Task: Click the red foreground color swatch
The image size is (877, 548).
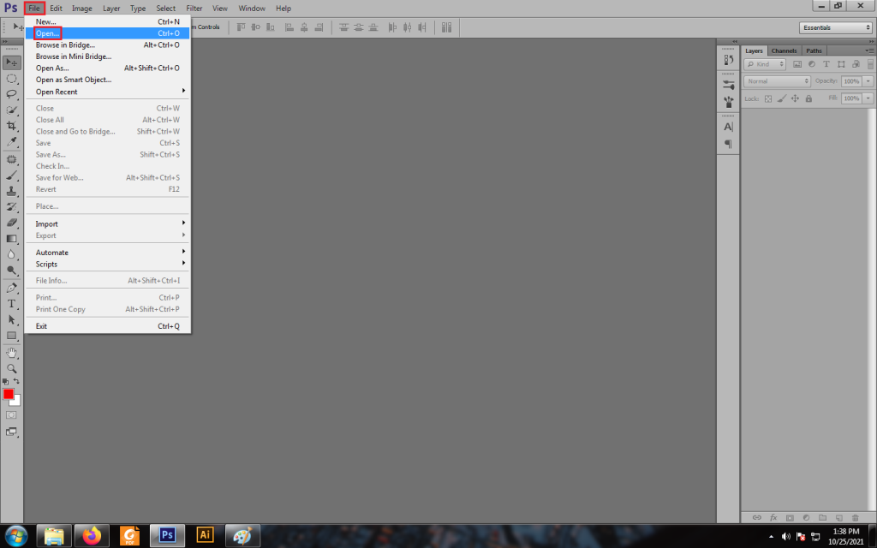Action: (x=9, y=394)
